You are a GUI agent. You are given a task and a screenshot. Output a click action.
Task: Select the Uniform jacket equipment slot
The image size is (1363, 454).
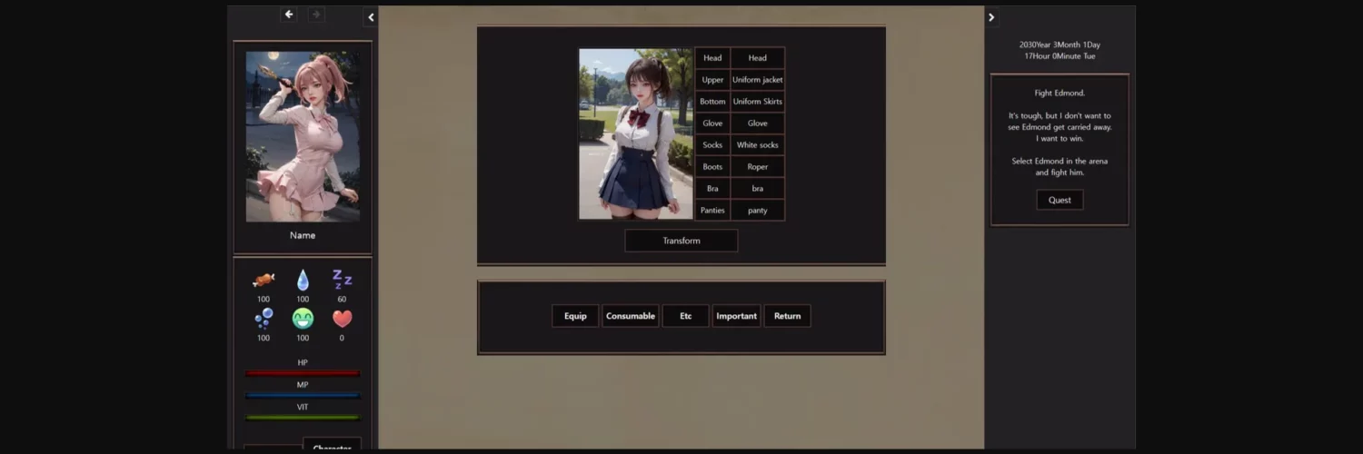point(757,80)
